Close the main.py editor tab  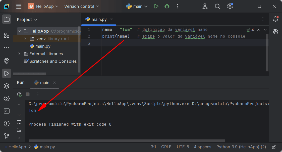(111, 19)
